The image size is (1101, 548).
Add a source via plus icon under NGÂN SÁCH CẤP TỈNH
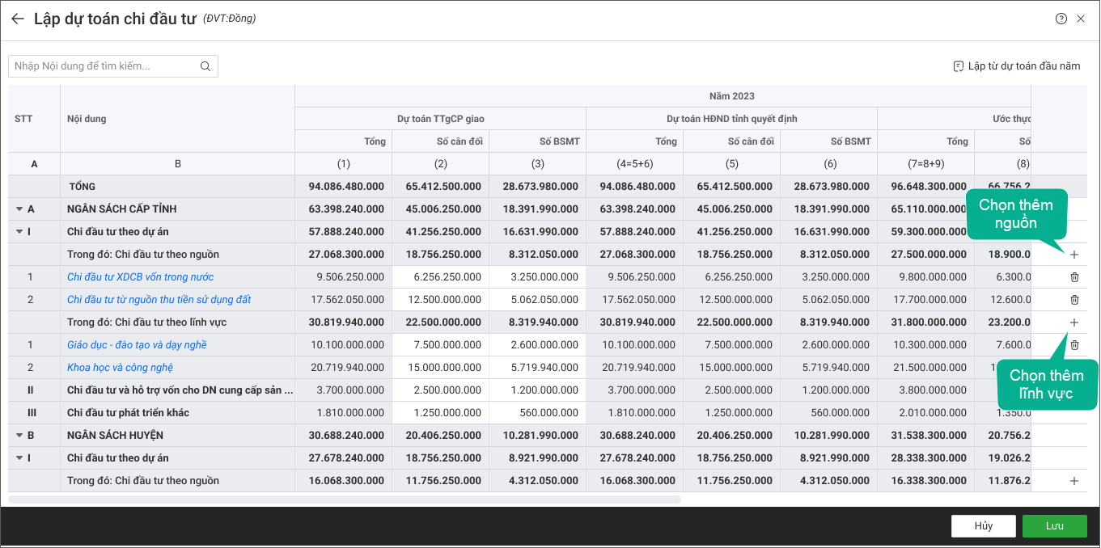pyautogui.click(x=1074, y=255)
